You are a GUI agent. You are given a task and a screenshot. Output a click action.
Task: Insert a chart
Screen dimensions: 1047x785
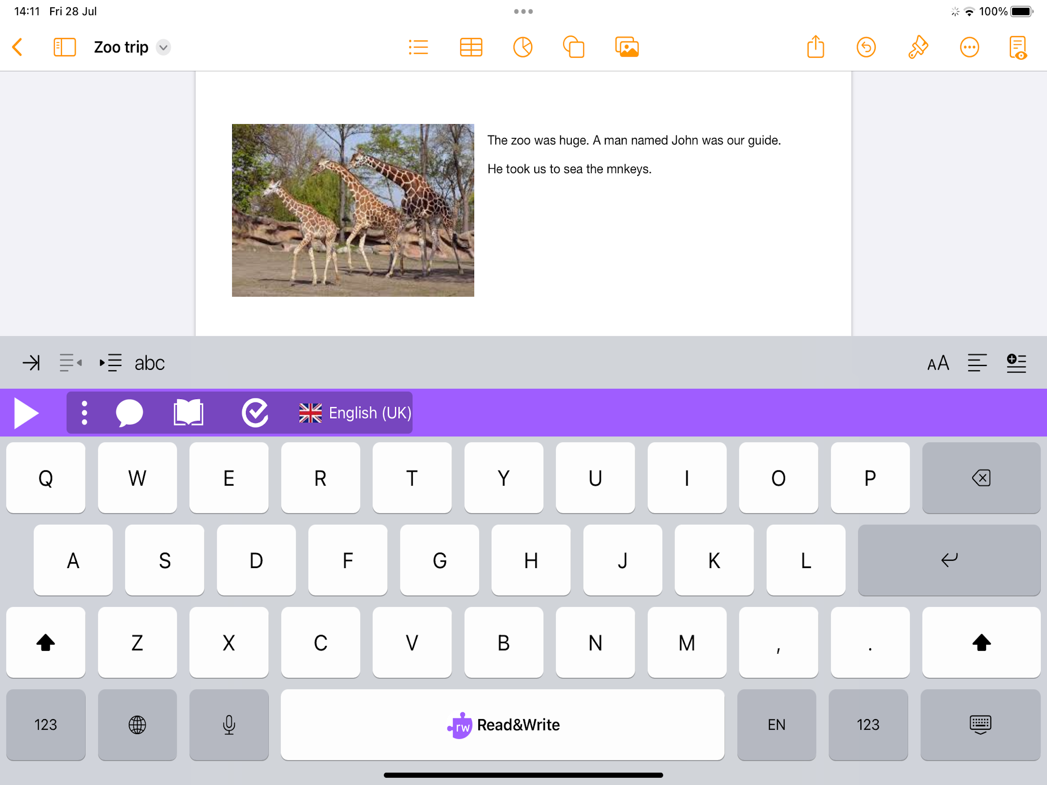click(x=523, y=48)
